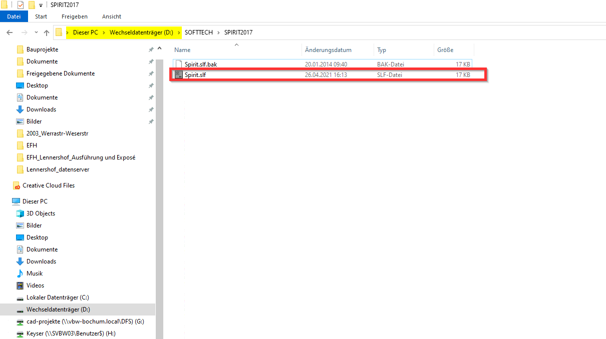Select Musik in the navigation pane
The height and width of the screenshot is (339, 606).
pyautogui.click(x=35, y=273)
